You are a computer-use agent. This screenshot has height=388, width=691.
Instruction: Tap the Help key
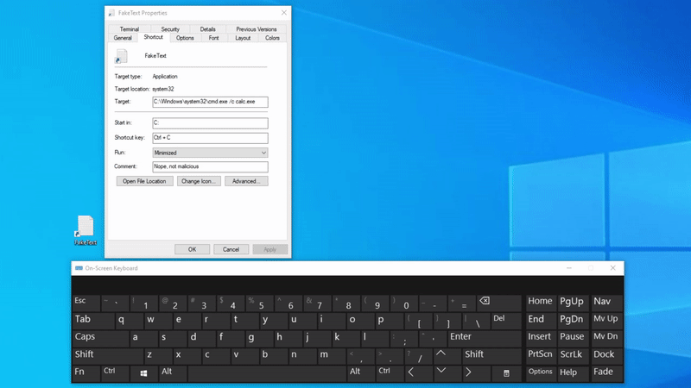pyautogui.click(x=573, y=373)
